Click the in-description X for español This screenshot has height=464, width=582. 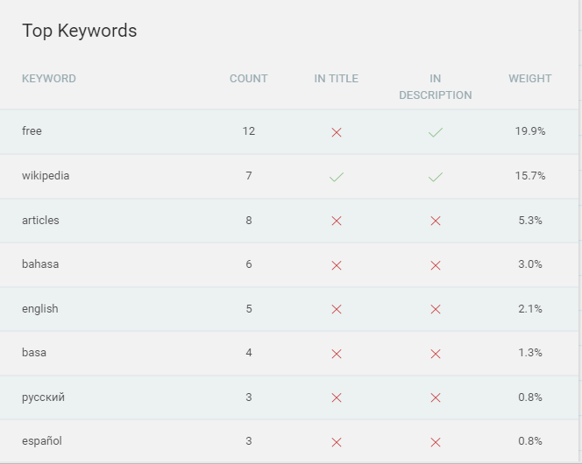coord(436,442)
